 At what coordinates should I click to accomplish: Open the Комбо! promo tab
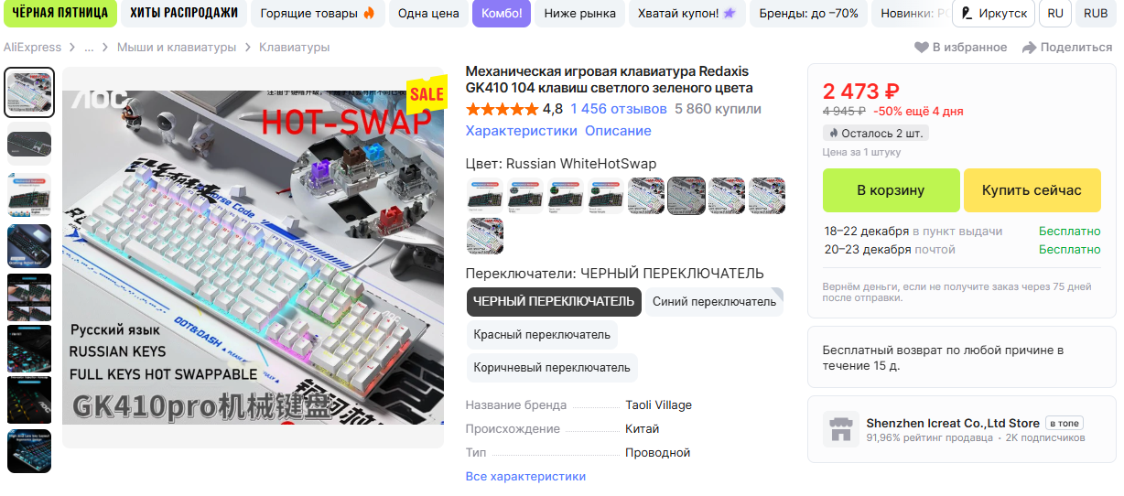coord(502,14)
